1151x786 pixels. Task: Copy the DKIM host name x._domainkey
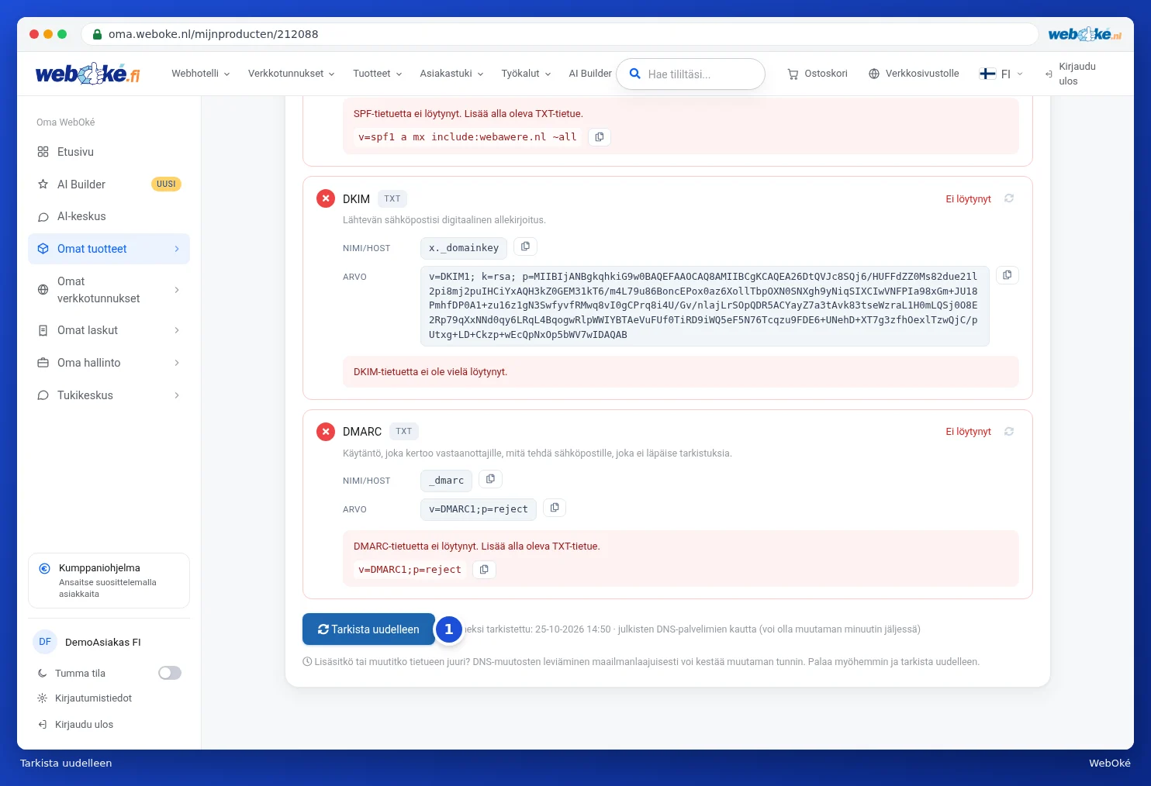(x=525, y=246)
